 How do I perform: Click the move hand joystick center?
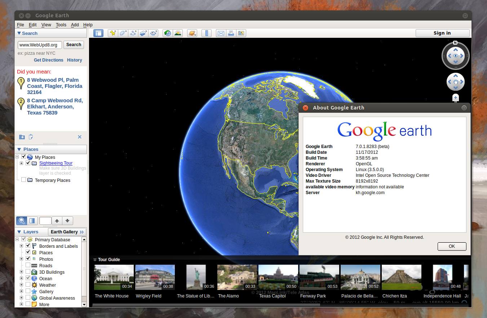tap(456, 82)
